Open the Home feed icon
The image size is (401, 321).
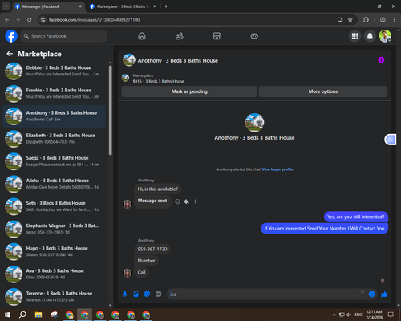[x=142, y=36]
